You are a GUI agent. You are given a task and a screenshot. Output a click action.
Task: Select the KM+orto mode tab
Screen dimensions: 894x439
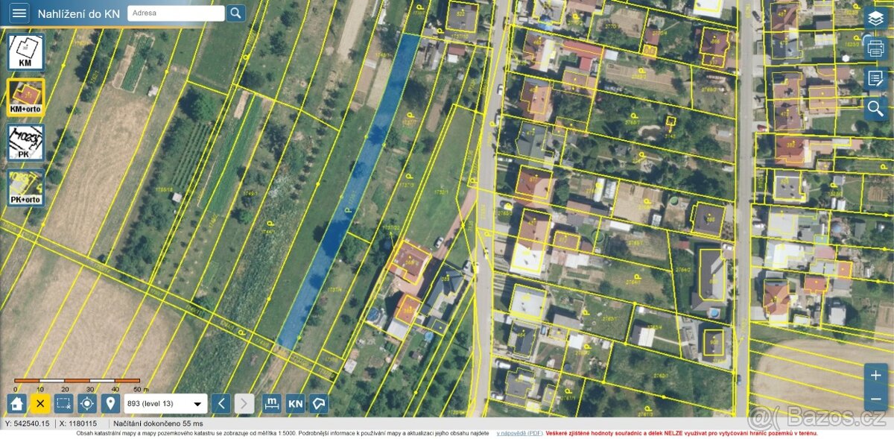tap(25, 96)
